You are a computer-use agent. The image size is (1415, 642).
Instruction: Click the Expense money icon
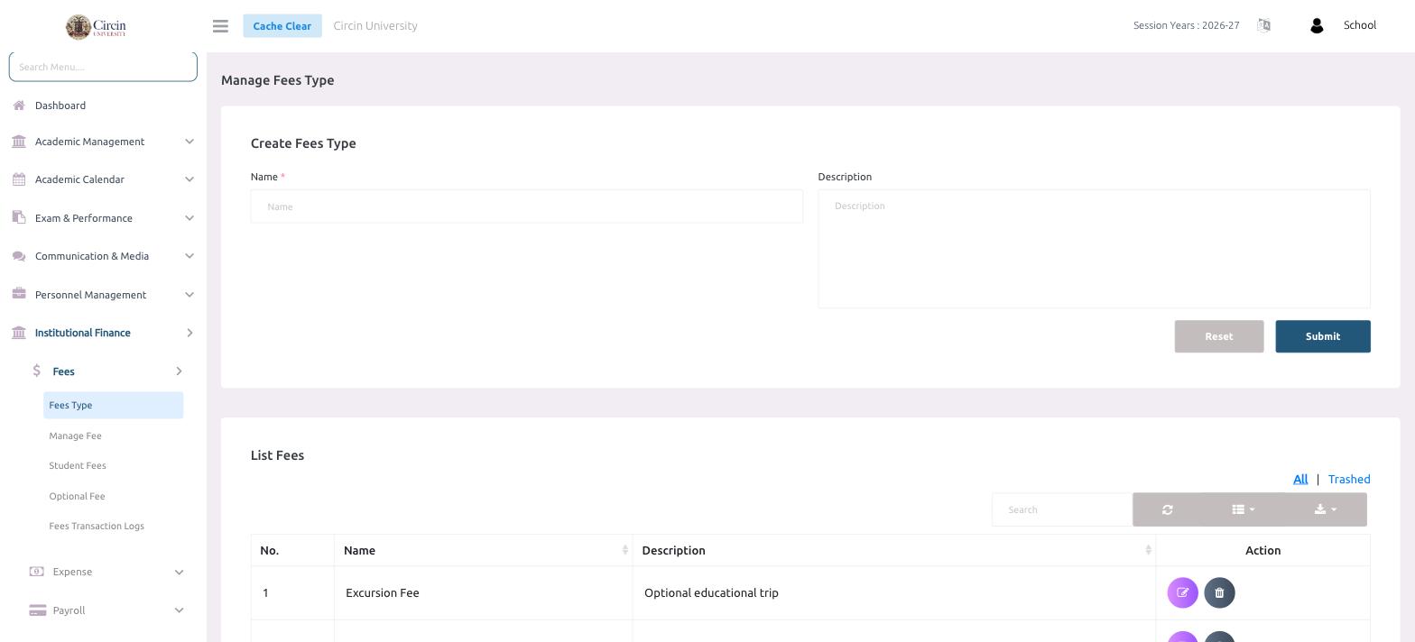(37, 572)
